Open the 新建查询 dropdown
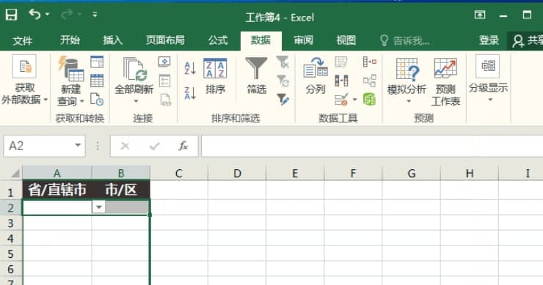The height and width of the screenshot is (285, 543). coord(71,81)
